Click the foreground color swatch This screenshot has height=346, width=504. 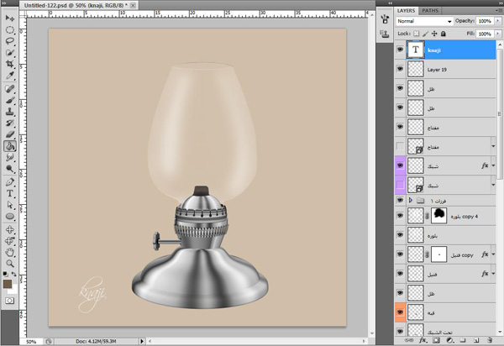8,283
